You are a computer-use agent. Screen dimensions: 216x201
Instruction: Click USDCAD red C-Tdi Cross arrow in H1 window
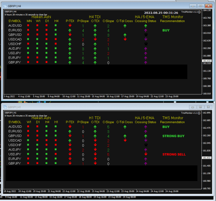pos(125,140)
